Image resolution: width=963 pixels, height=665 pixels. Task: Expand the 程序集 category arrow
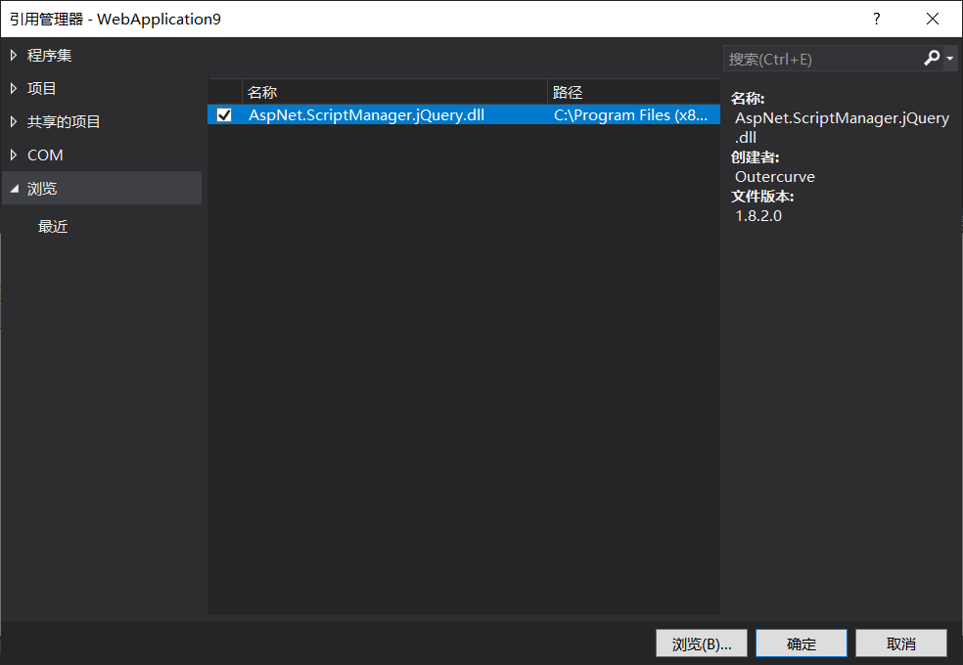tap(14, 55)
